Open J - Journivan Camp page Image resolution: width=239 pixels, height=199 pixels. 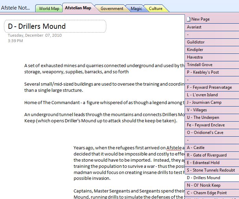pos(212,102)
